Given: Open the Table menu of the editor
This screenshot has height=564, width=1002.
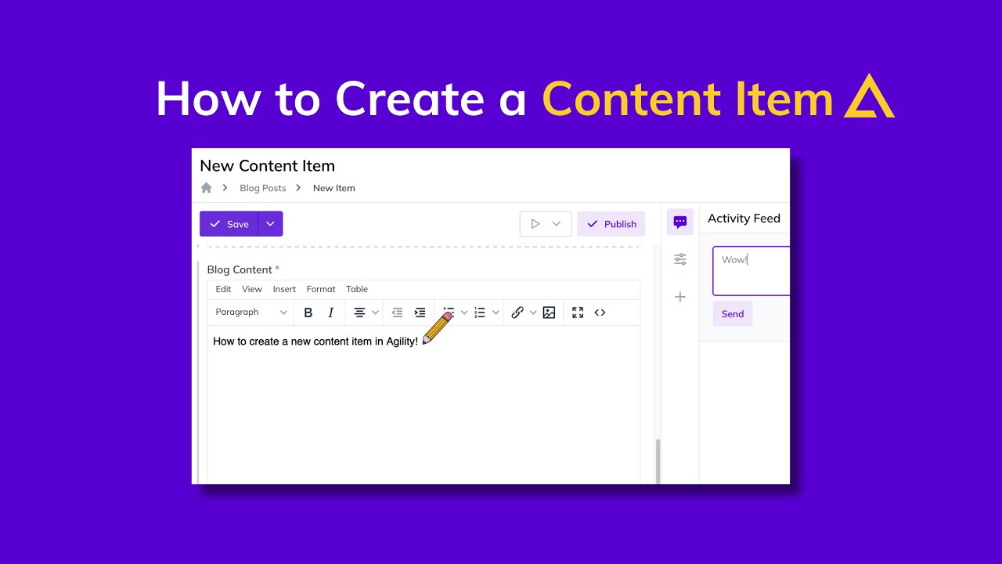Looking at the screenshot, I should point(357,289).
